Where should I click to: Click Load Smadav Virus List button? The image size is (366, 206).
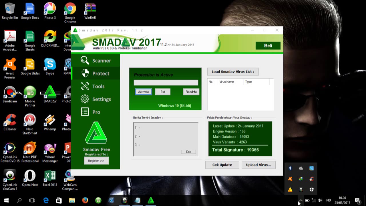point(233,72)
